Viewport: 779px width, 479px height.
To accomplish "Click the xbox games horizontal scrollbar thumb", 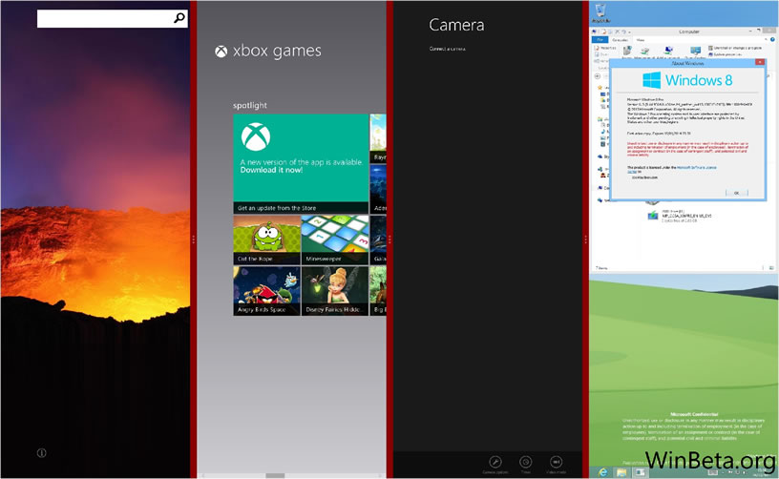I will (x=275, y=475).
